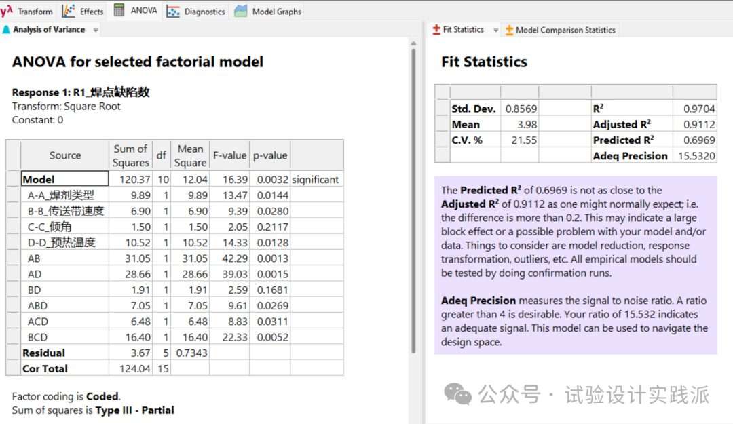Click the Sum of Squares column header

click(130, 155)
